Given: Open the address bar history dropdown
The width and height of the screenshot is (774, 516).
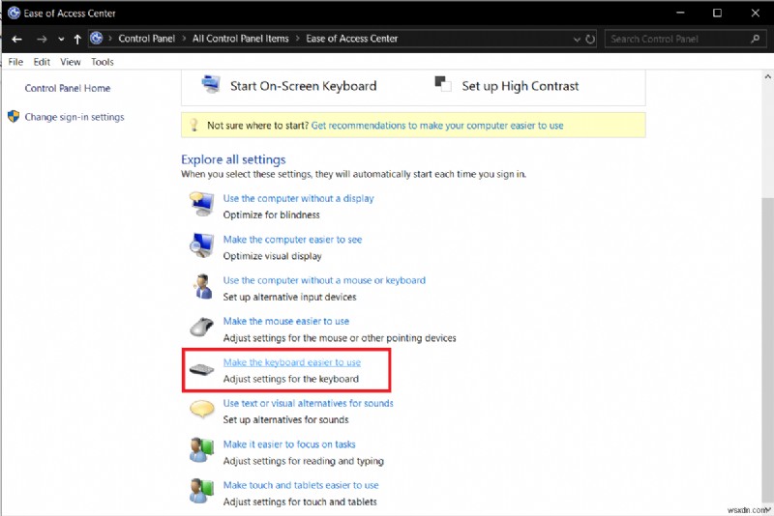Looking at the screenshot, I should [577, 39].
